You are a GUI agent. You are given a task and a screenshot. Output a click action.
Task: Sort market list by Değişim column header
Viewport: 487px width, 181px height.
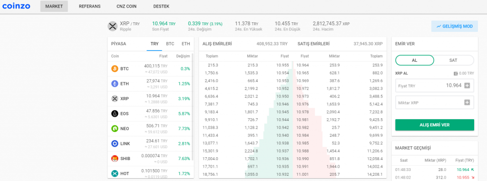pos(183,56)
